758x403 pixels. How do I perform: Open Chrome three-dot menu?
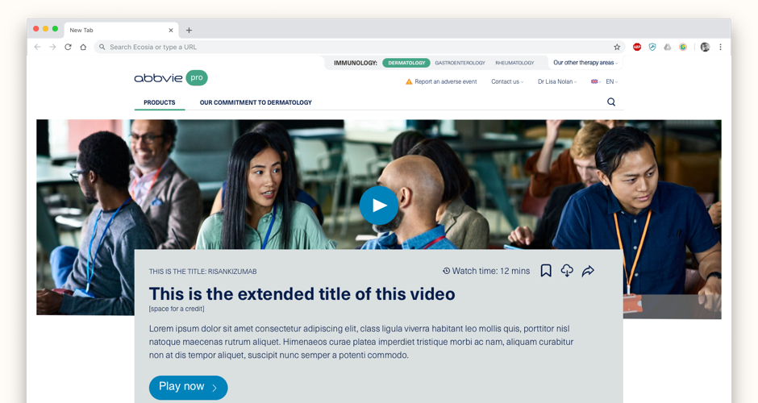[720, 47]
